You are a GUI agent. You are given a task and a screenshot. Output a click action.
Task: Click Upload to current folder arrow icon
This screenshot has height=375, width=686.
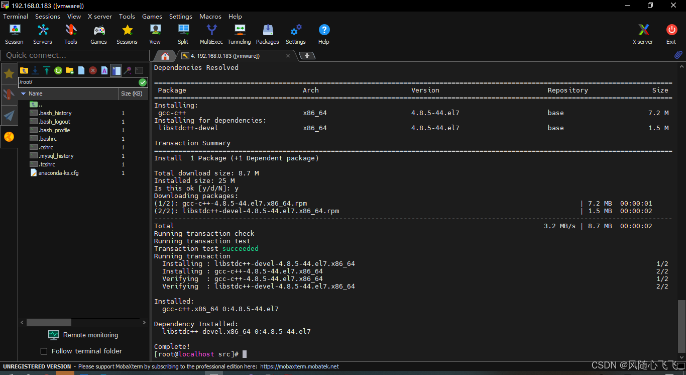click(x=47, y=70)
